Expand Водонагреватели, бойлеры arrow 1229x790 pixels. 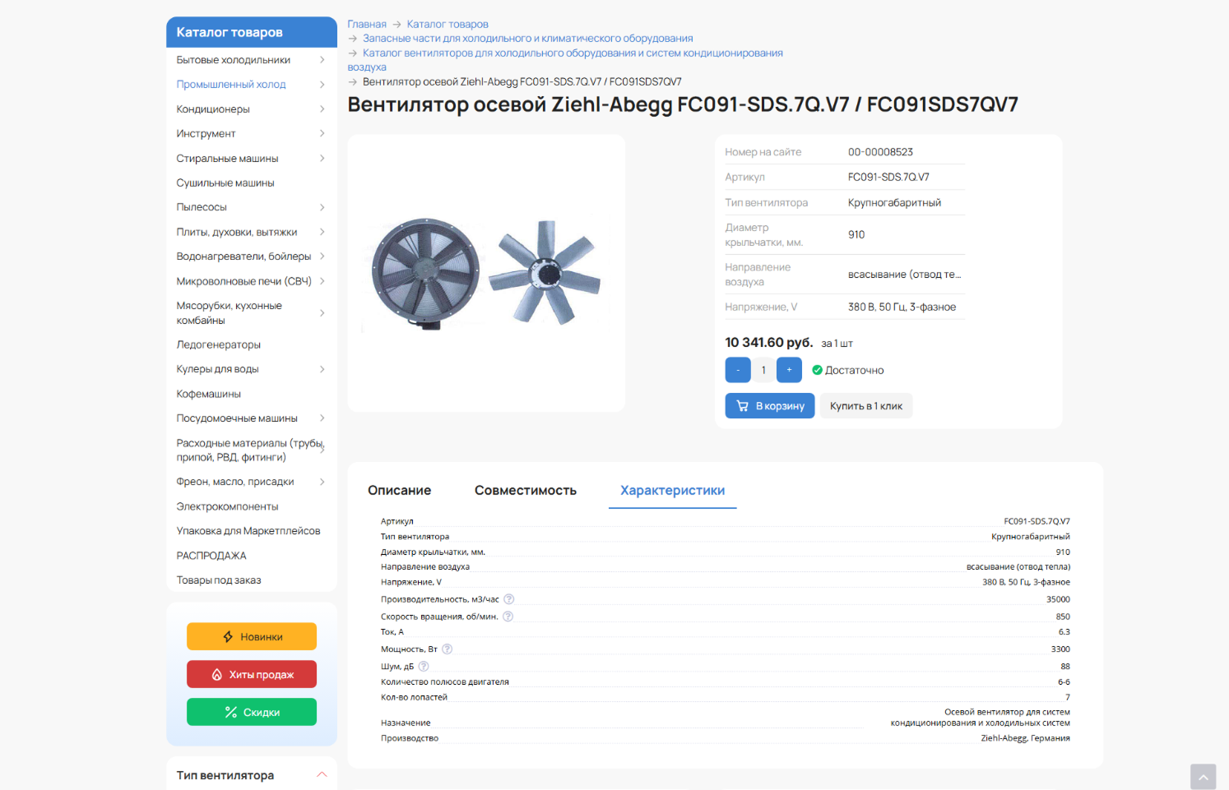[x=322, y=256]
